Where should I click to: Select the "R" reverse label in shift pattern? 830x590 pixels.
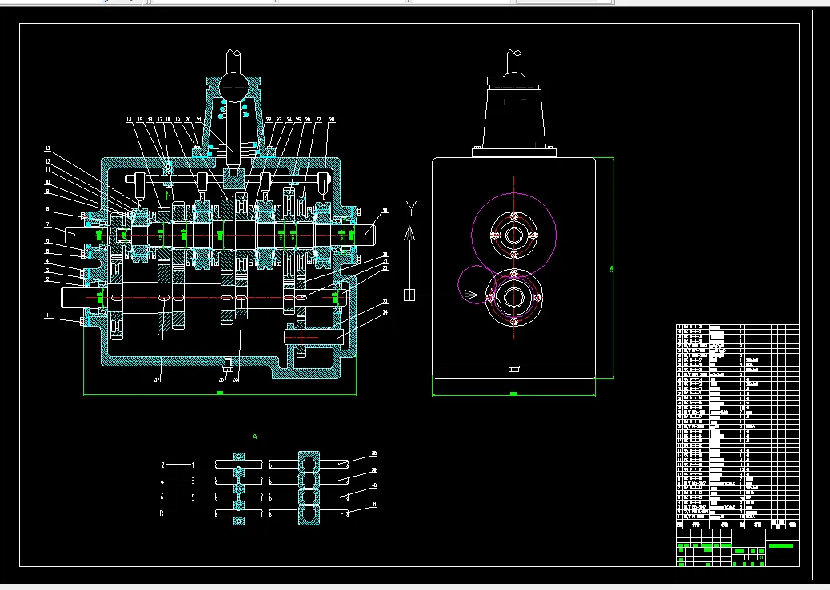[162, 513]
